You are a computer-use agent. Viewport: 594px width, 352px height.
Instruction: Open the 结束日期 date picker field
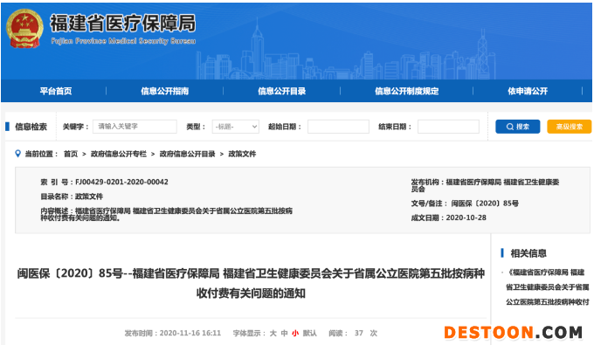tap(447, 127)
